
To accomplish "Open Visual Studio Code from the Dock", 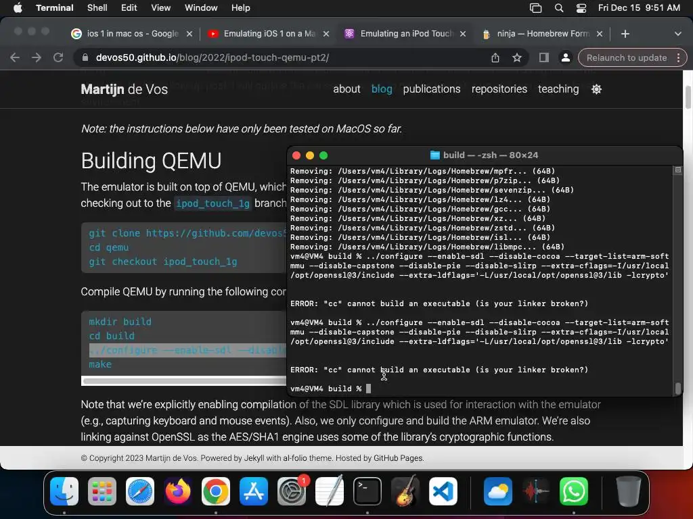I will tap(443, 491).
